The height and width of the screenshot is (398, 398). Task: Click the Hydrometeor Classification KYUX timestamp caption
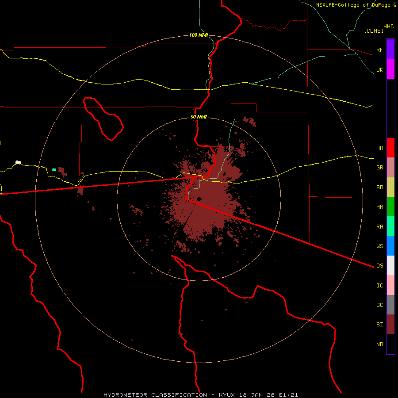click(200, 395)
